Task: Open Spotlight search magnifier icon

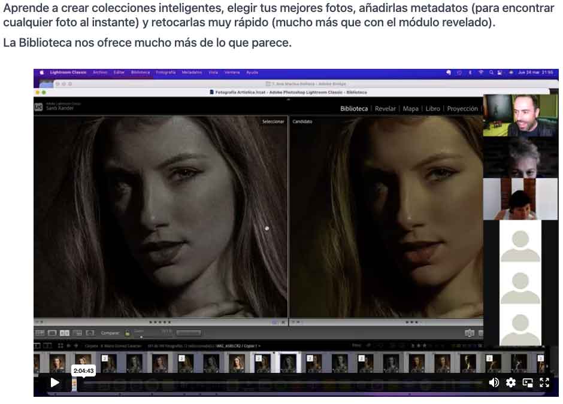Action: tap(491, 72)
